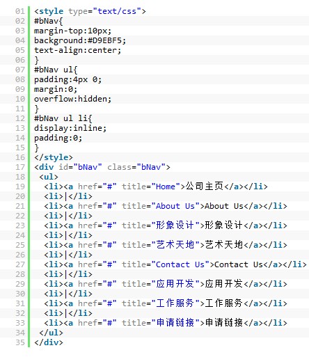Screen dimensions: 309x357
Task: Click black link text 'About Us' on line 21
Action: tap(224, 206)
